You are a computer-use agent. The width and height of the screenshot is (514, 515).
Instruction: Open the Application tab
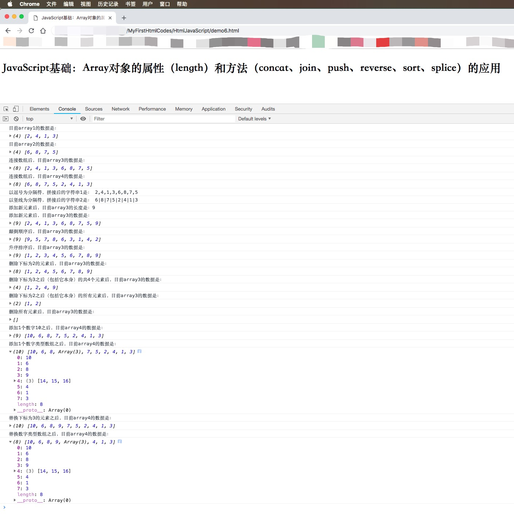coord(214,109)
